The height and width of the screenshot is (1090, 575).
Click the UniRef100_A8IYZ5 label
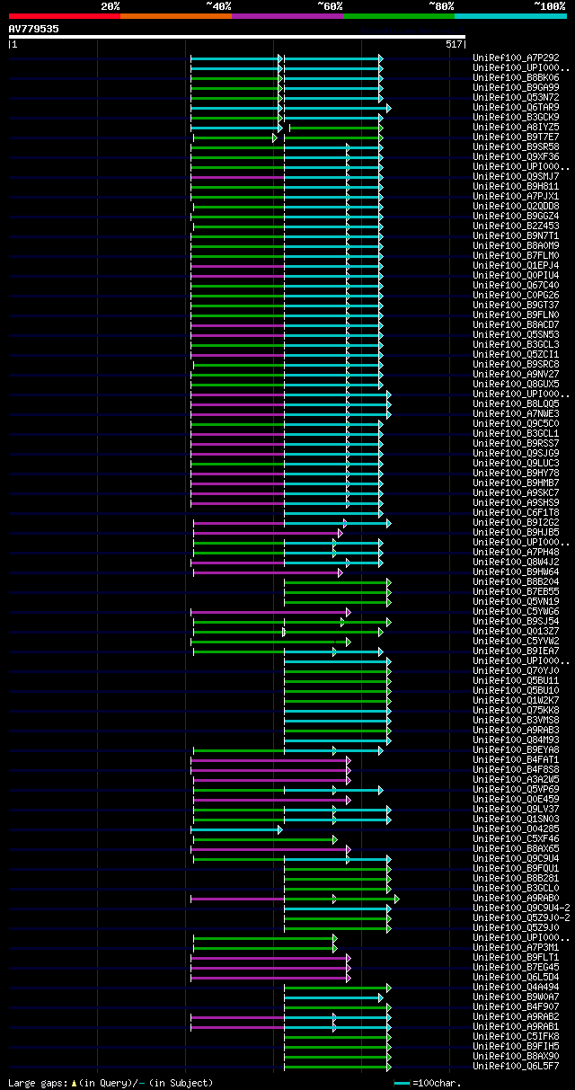[x=517, y=127]
